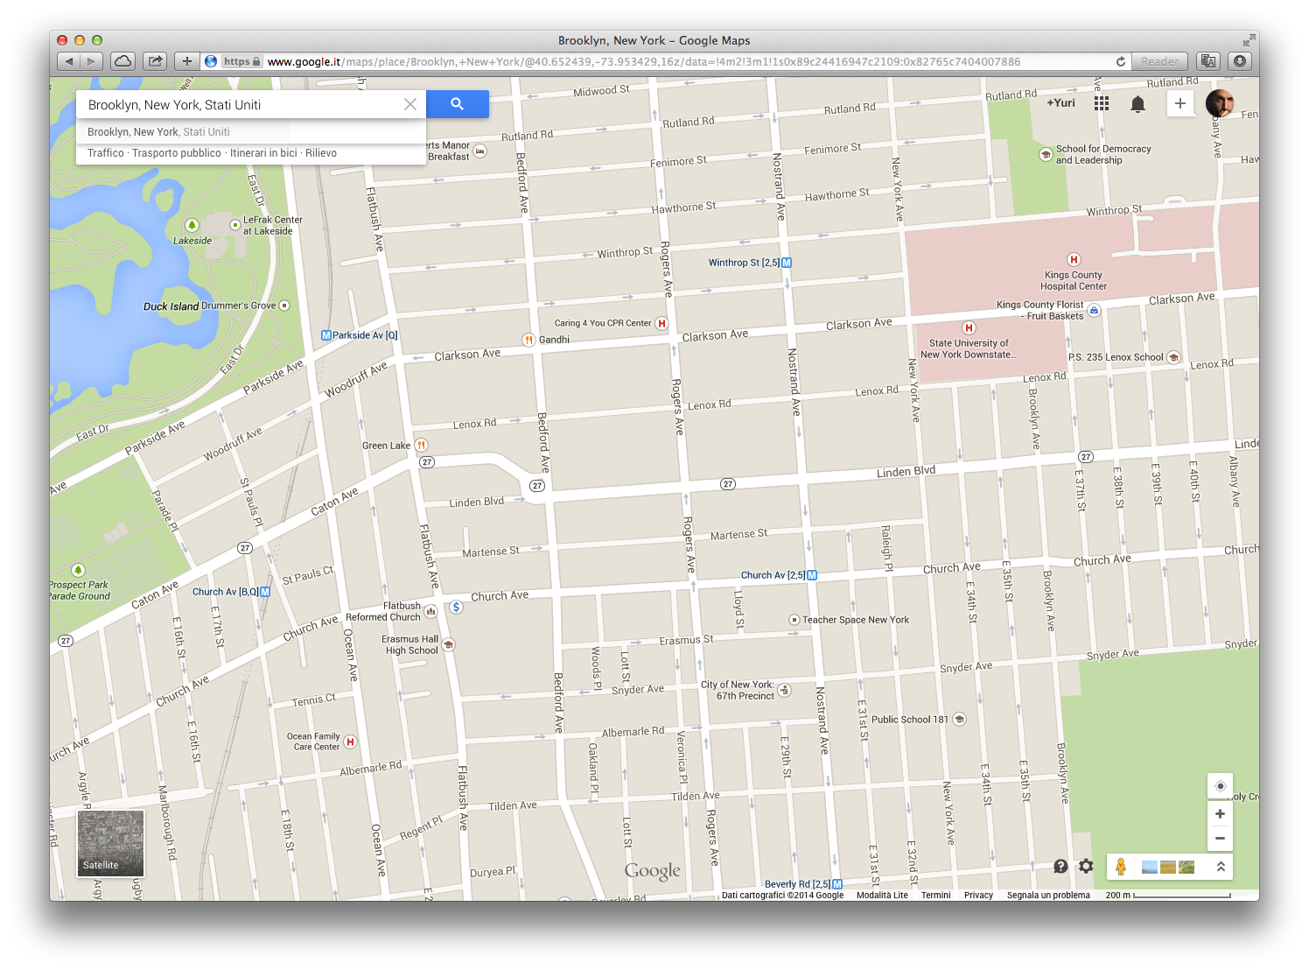
Task: Click the Prospect Park Parade Ground marker
Action: (78, 570)
